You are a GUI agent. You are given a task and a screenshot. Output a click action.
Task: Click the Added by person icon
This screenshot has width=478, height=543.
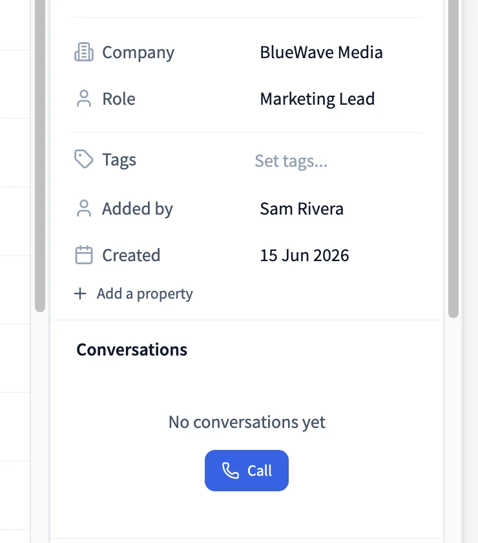click(x=84, y=208)
